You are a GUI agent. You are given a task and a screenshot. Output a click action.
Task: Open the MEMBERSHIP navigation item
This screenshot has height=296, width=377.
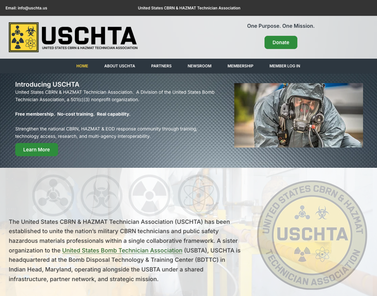[x=240, y=66]
